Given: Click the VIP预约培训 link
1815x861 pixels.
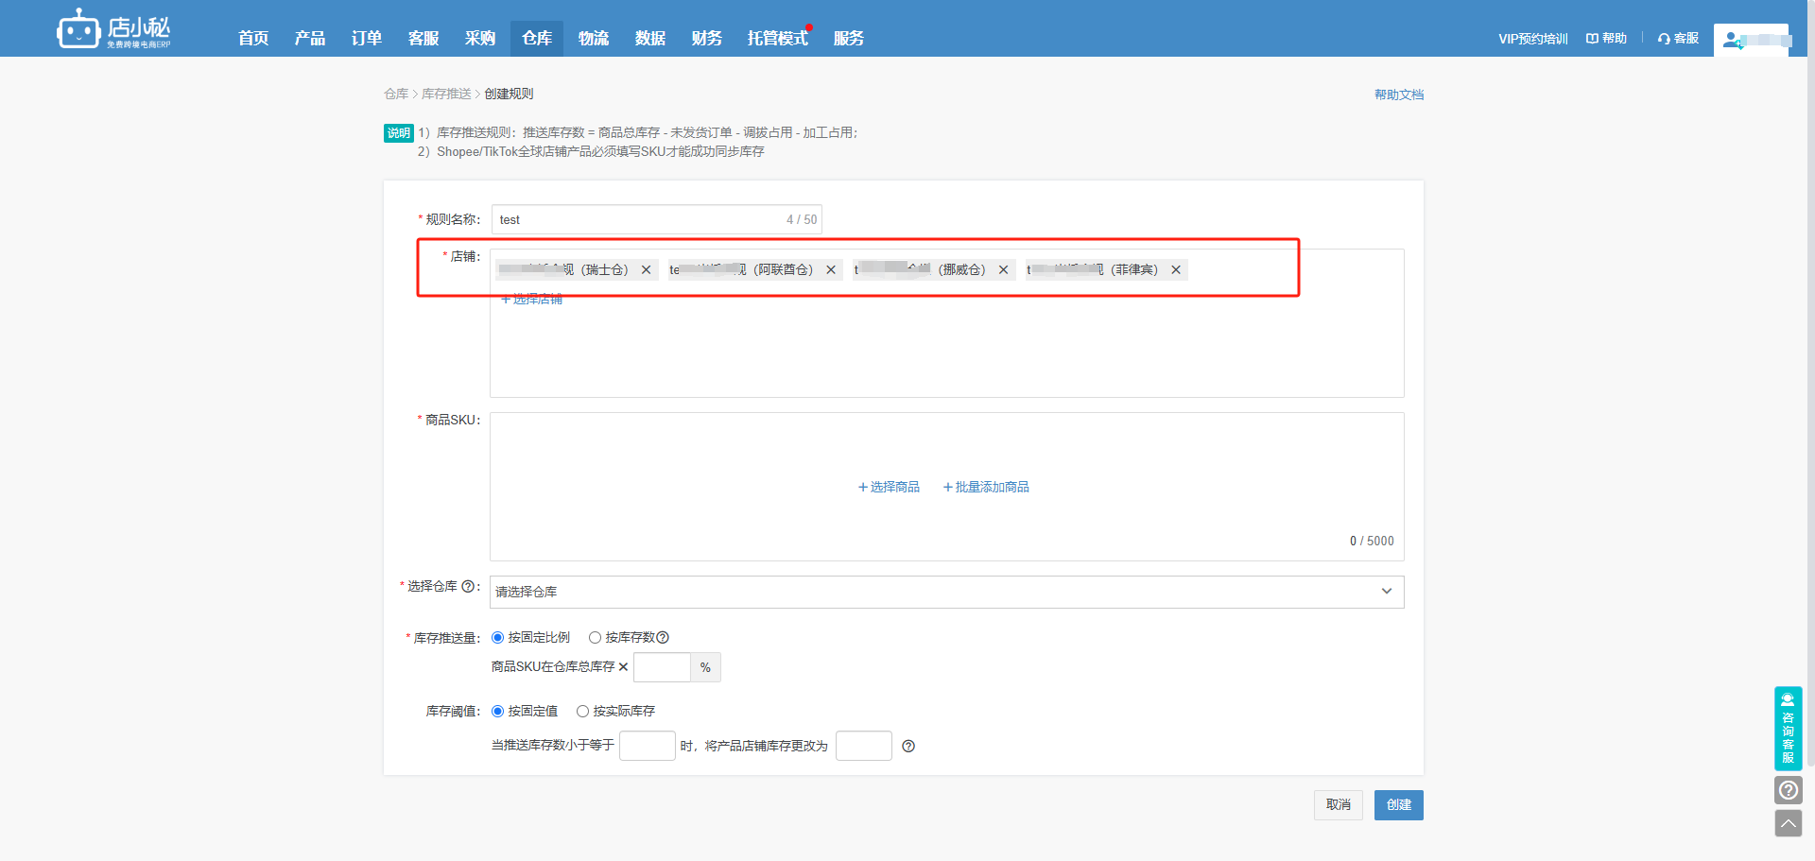Looking at the screenshot, I should (1532, 39).
